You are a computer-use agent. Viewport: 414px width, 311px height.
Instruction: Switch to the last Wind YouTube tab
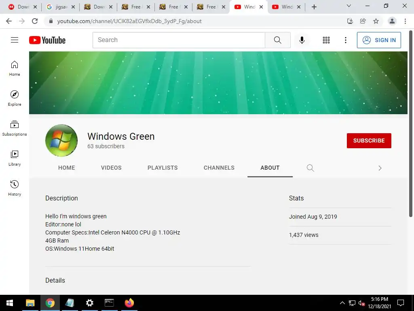[286, 7]
